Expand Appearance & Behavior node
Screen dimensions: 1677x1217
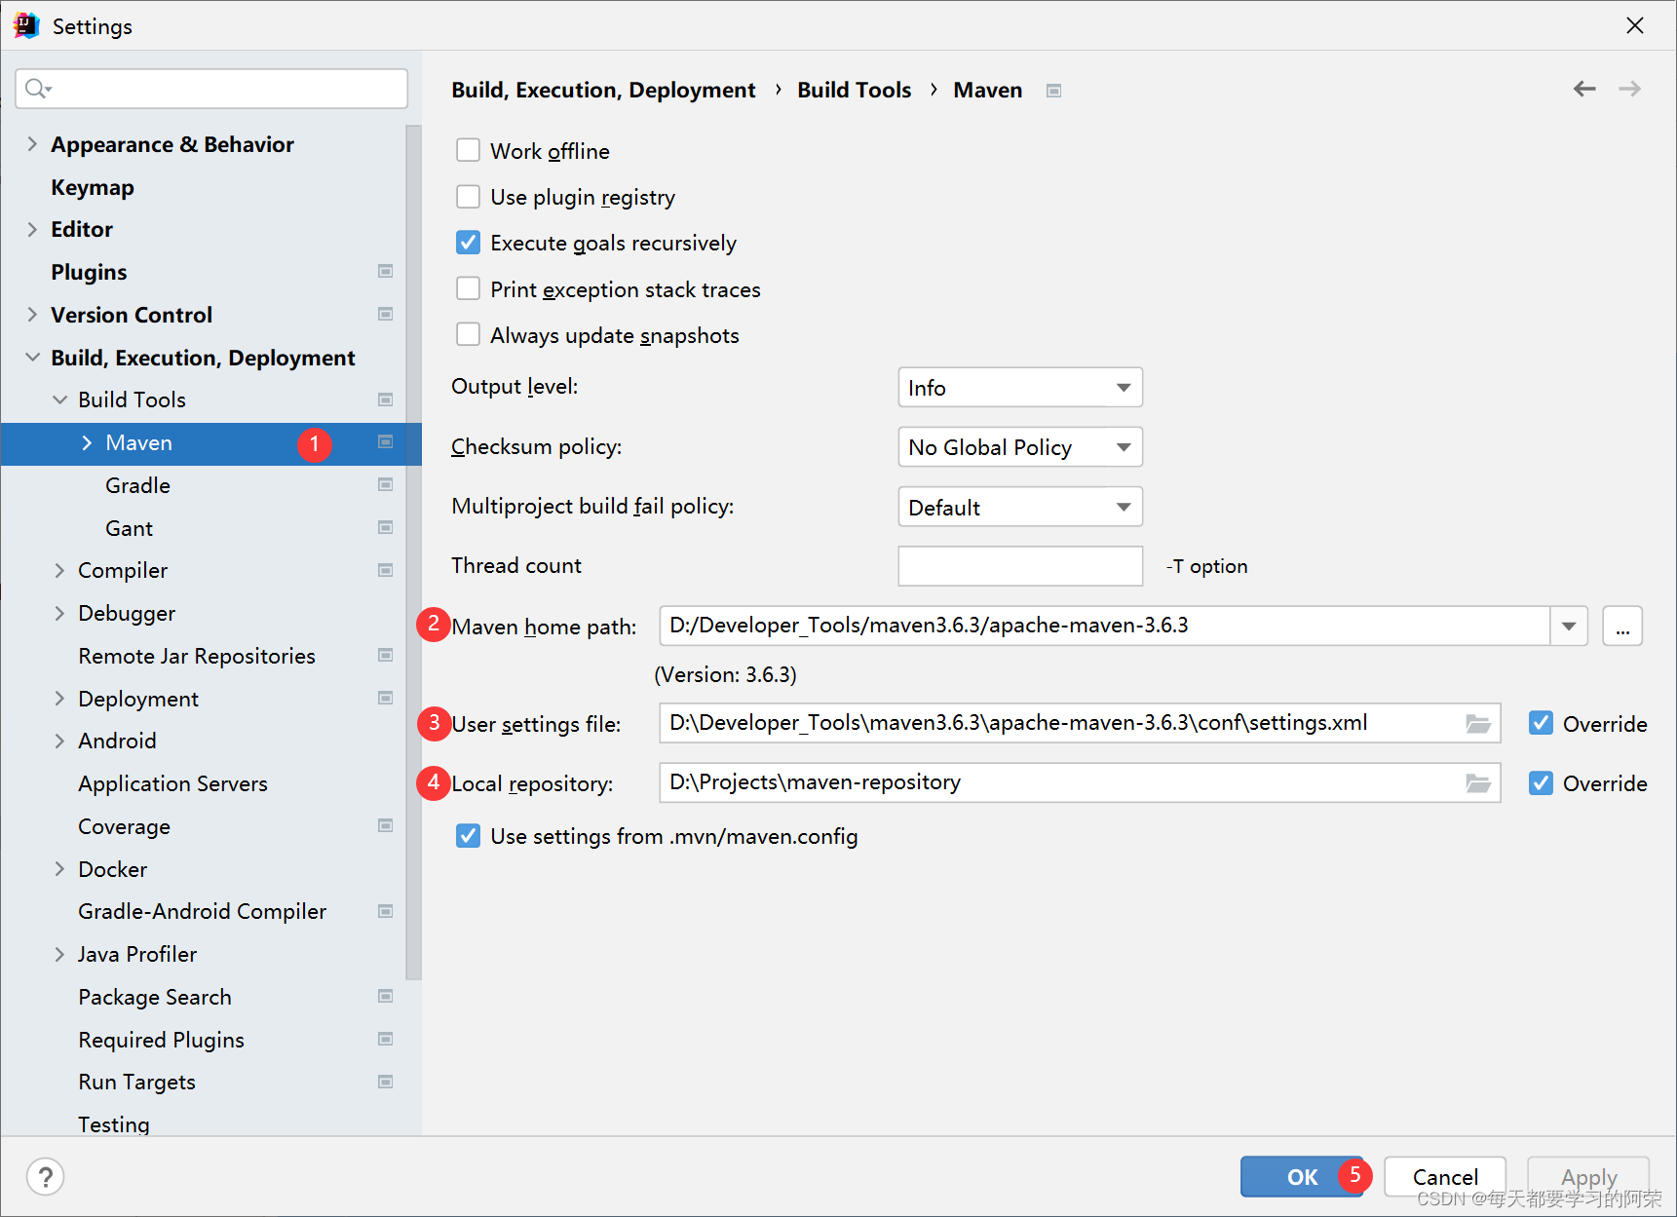[x=32, y=144]
